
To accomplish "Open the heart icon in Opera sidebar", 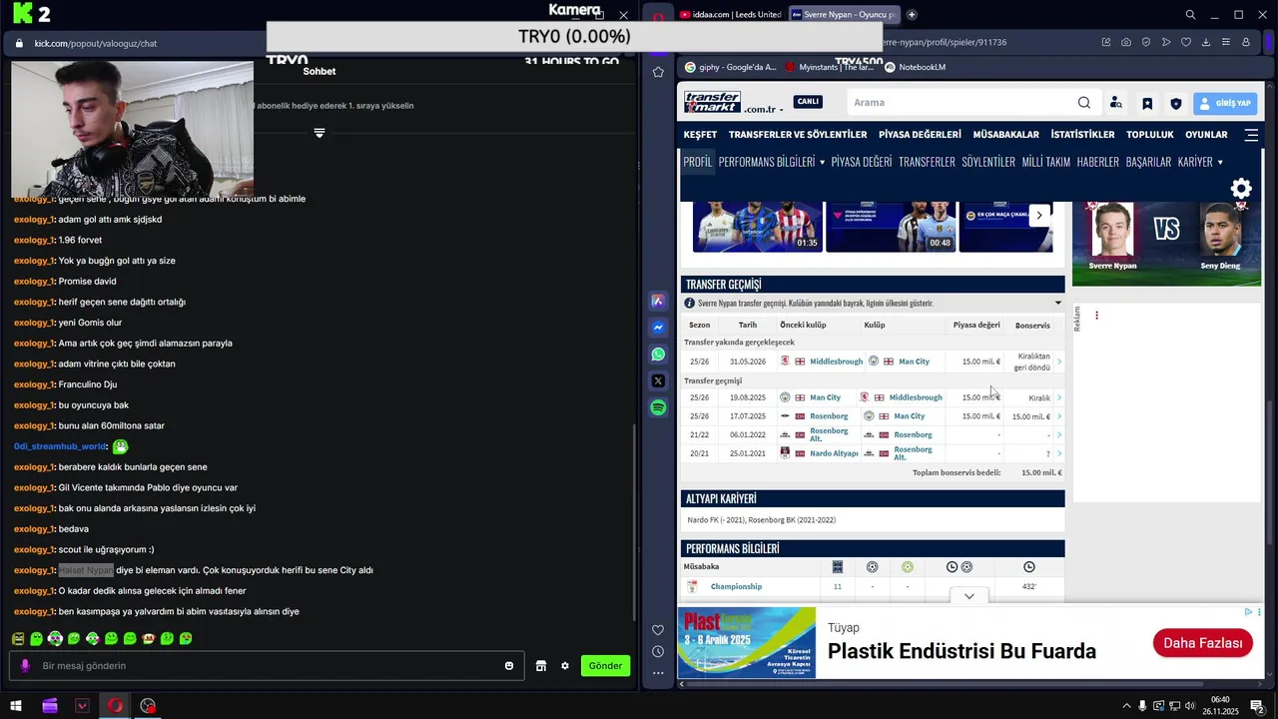I will coord(658,630).
